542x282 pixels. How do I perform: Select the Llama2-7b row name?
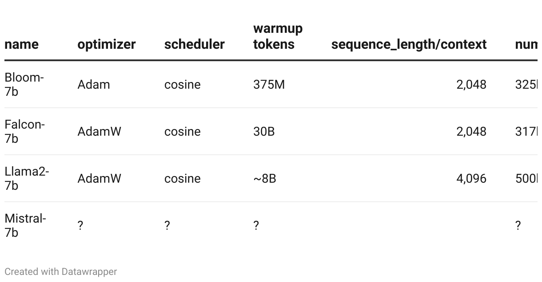click(x=27, y=178)
